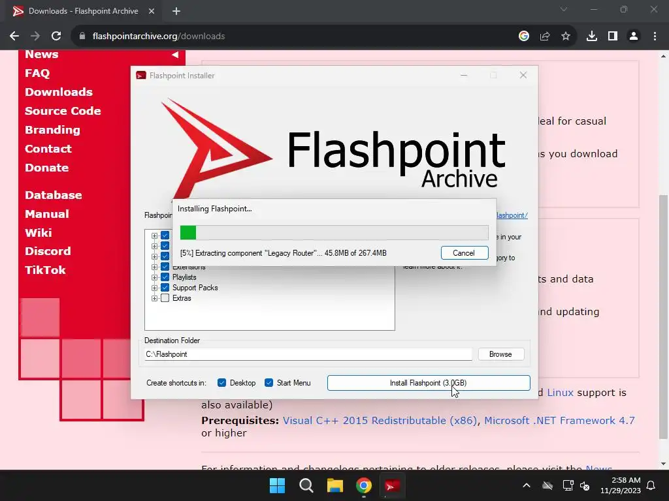
Task: Bookmark this page with star icon
Action: click(566, 37)
